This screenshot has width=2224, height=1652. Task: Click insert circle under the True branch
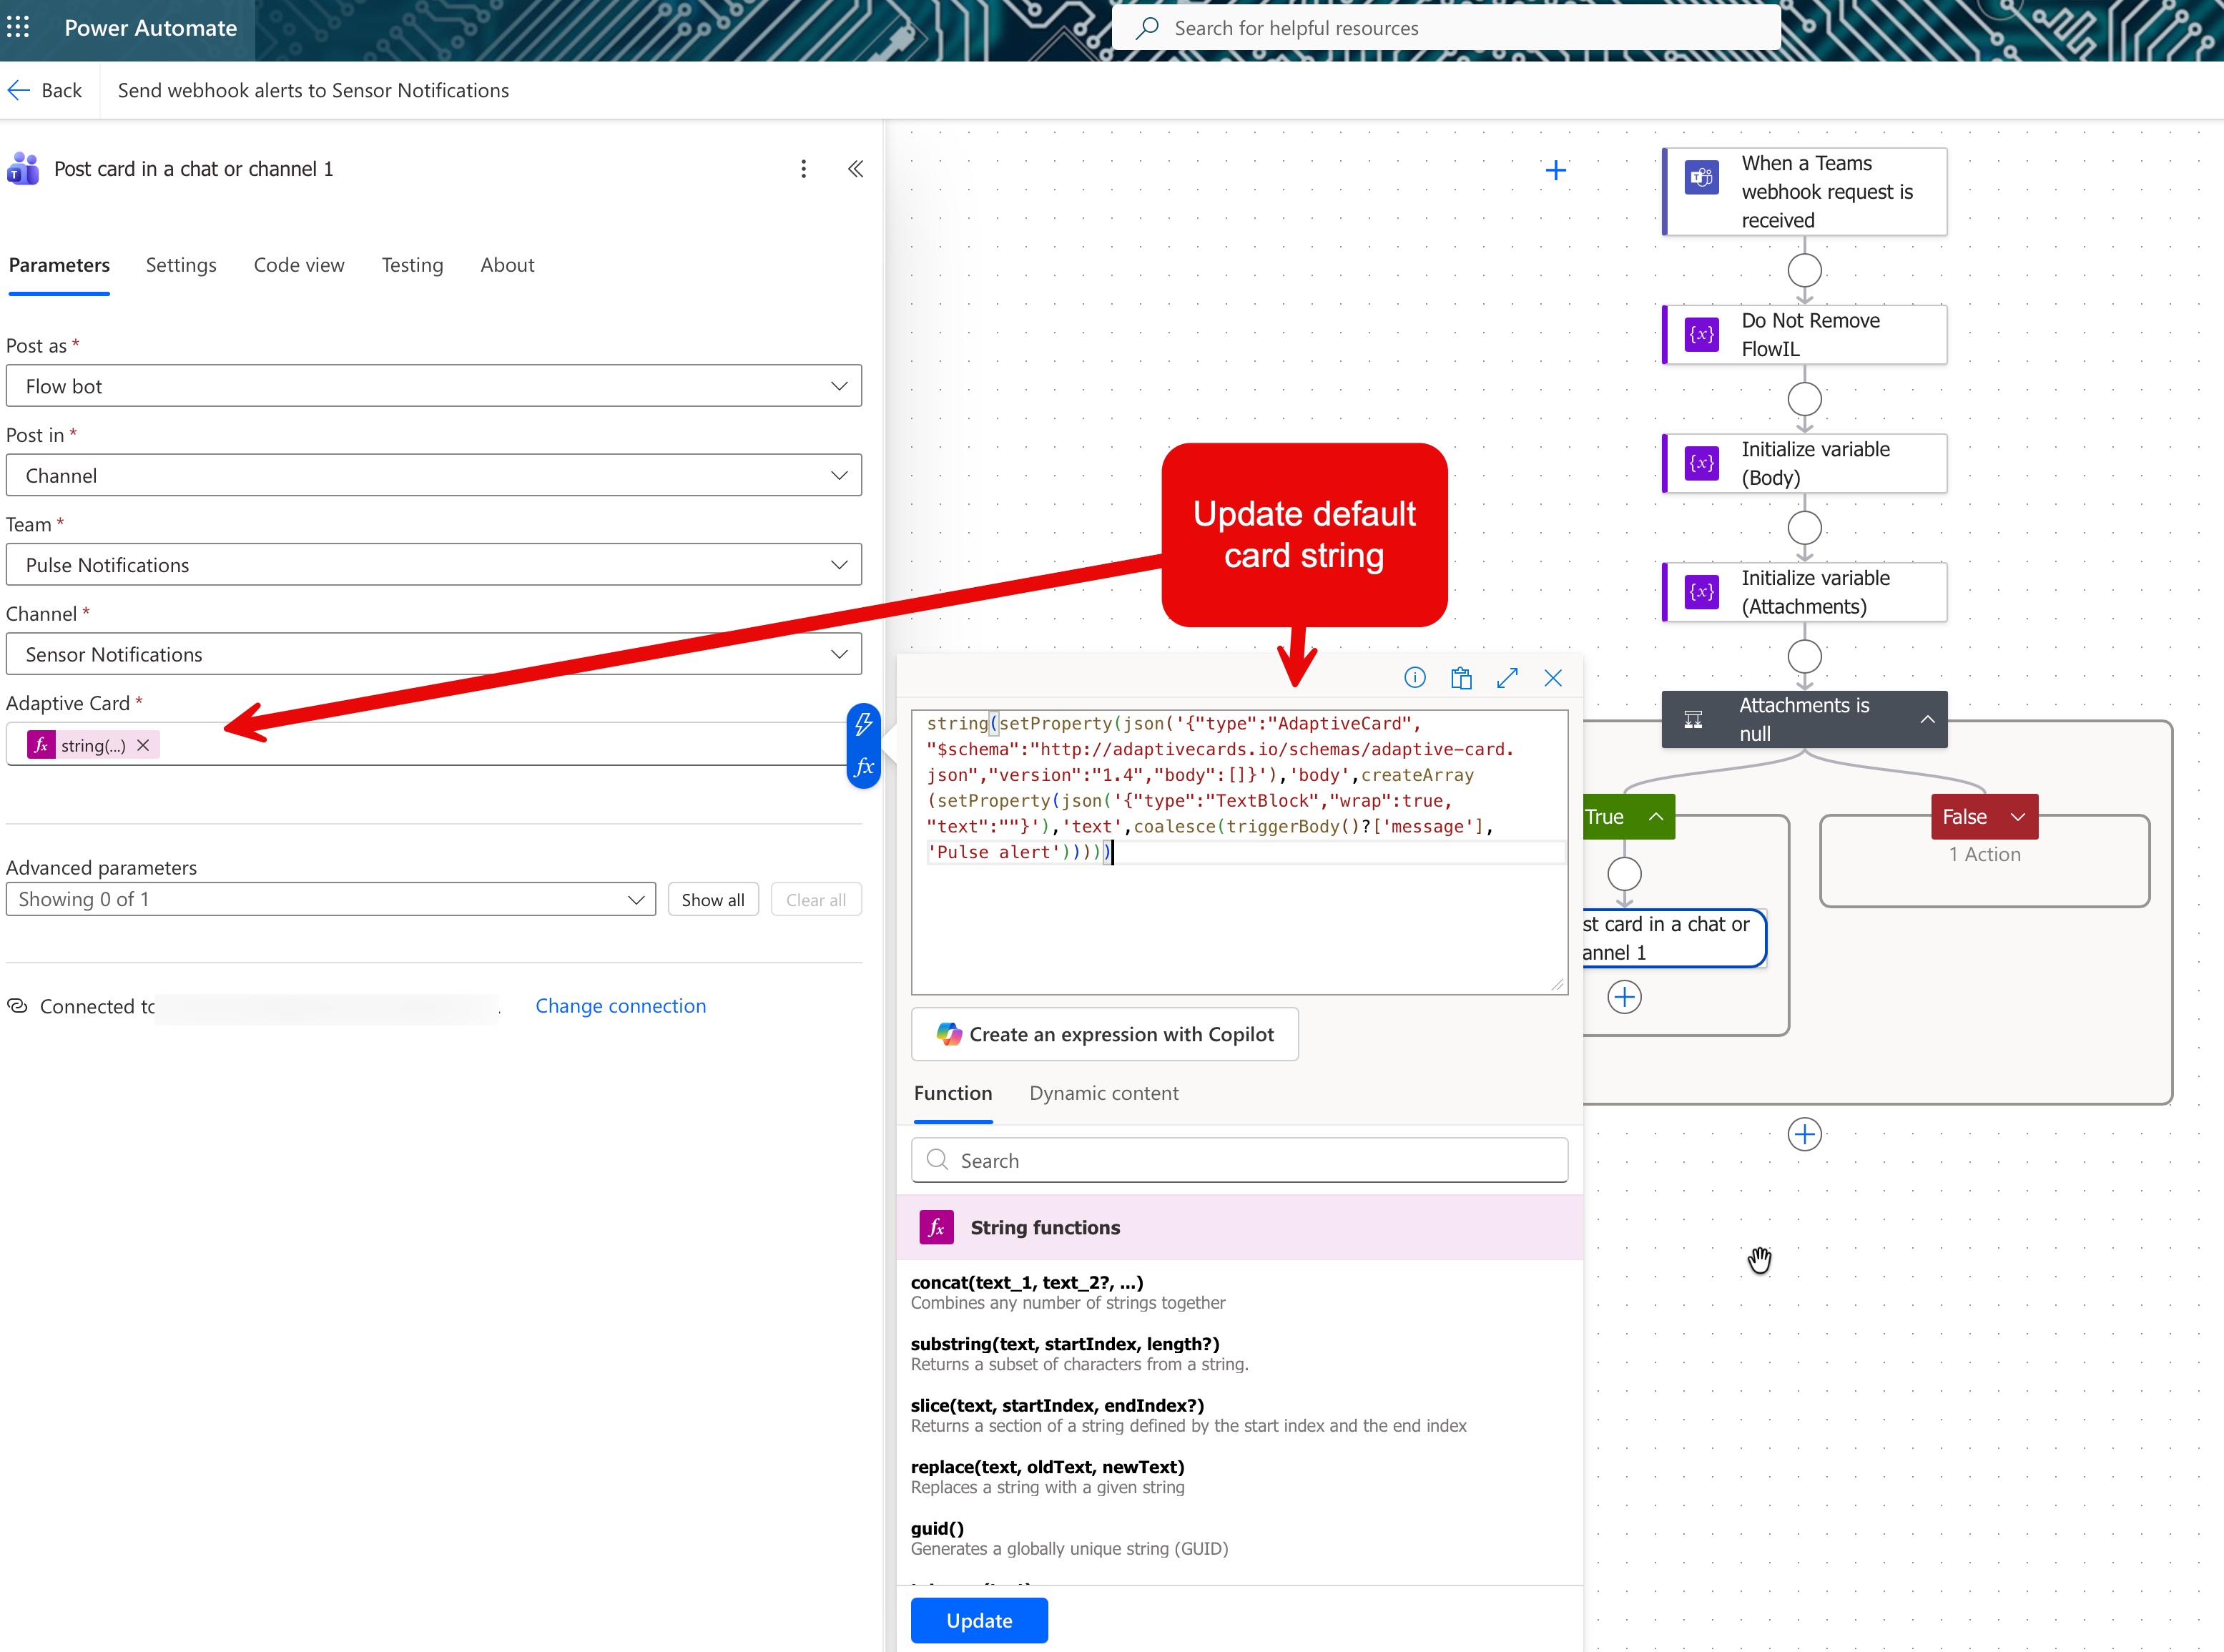[x=1625, y=874]
